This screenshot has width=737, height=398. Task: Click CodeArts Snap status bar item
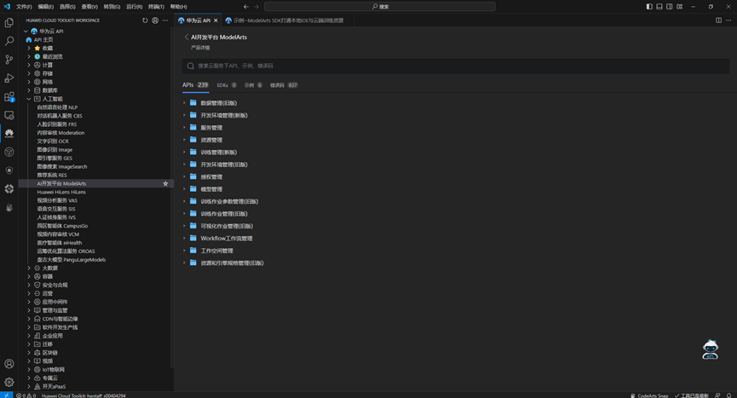tap(649, 395)
